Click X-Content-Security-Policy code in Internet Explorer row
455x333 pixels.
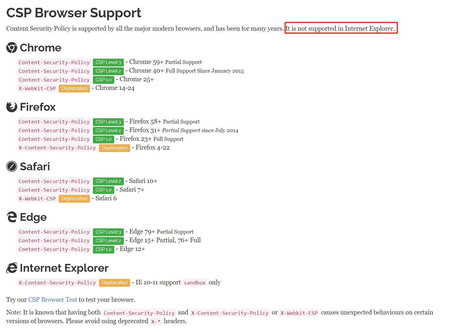(57, 283)
